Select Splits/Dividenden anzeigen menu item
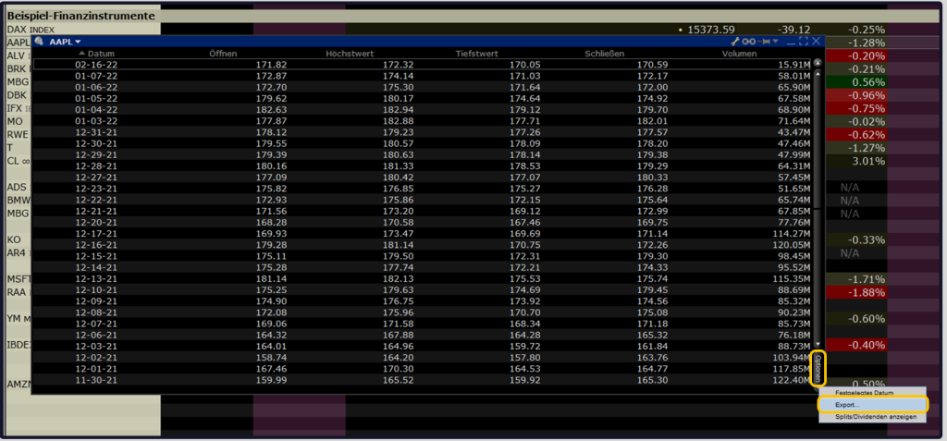 (x=872, y=416)
